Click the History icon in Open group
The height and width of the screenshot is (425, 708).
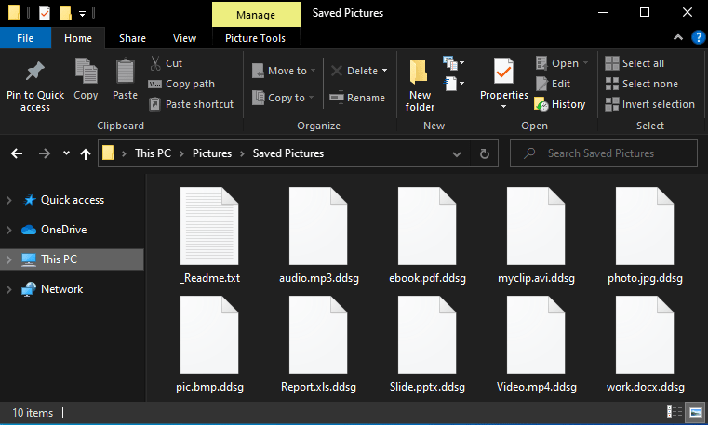(x=541, y=104)
